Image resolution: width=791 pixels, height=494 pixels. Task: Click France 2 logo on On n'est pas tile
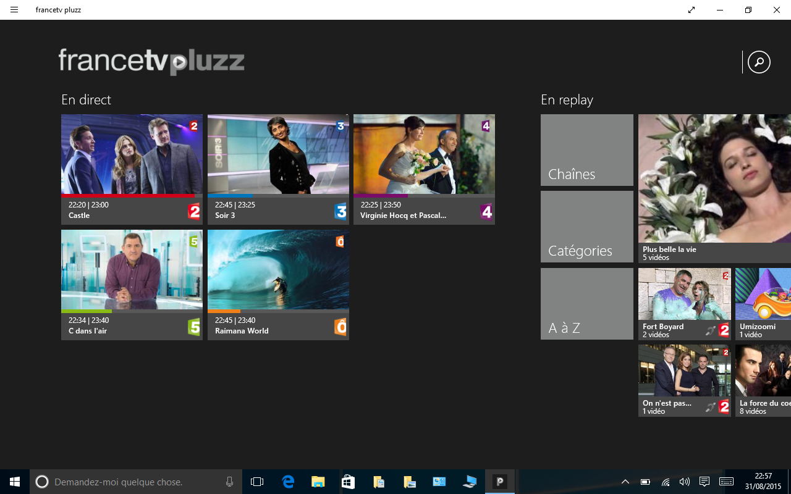click(724, 407)
